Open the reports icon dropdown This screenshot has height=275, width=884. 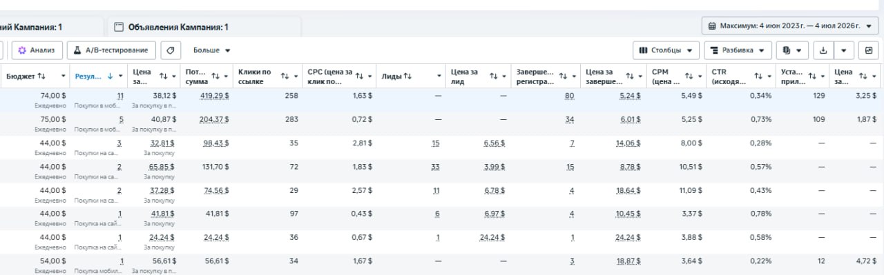coord(793,50)
